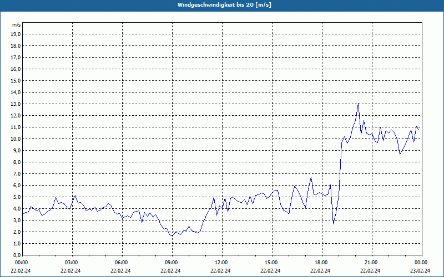Click the chart title 'Windgeschwindigkeit bis 20 [m/s]'

[x=224, y=5]
